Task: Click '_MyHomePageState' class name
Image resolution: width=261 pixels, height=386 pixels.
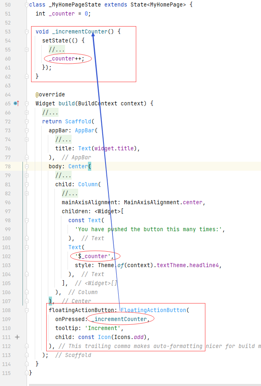Action: 75,4
